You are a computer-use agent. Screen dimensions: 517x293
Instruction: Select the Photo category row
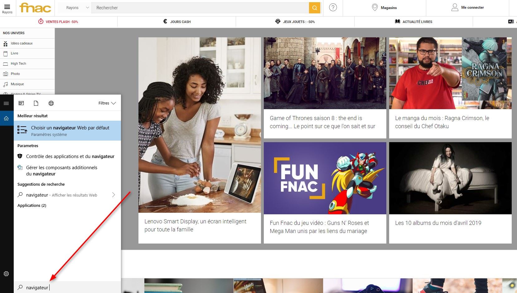tap(27, 74)
